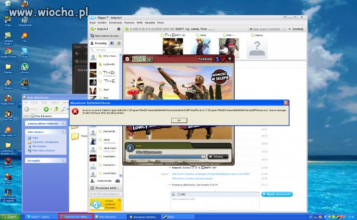
Task: Open the SteamInstall desktop icon
Action: pos(25,21)
